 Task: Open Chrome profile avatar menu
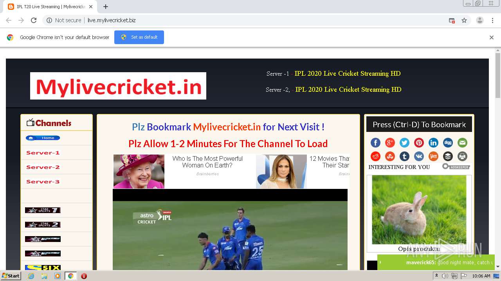click(479, 20)
